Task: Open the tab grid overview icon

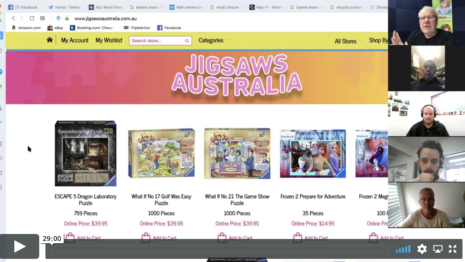Action: tap(43, 18)
